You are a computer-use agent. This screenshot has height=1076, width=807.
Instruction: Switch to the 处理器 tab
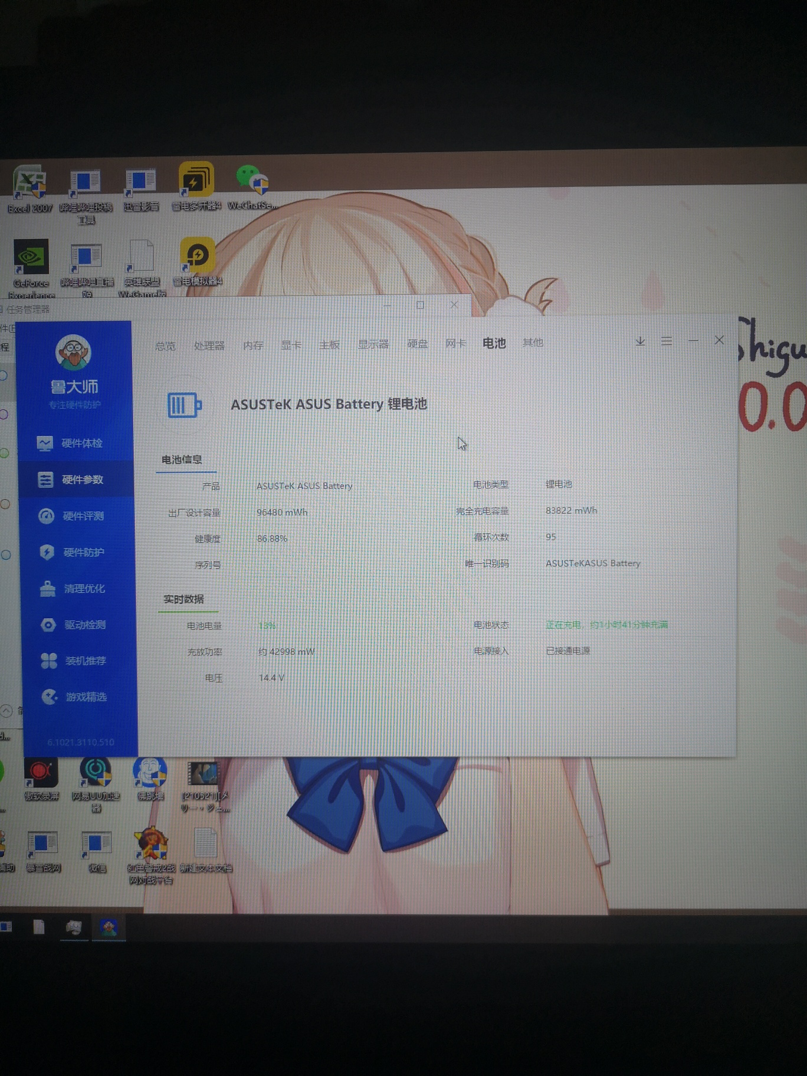(x=209, y=345)
